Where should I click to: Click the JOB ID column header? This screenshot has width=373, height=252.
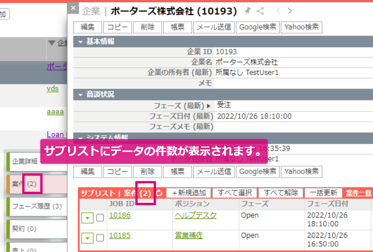[121, 204]
